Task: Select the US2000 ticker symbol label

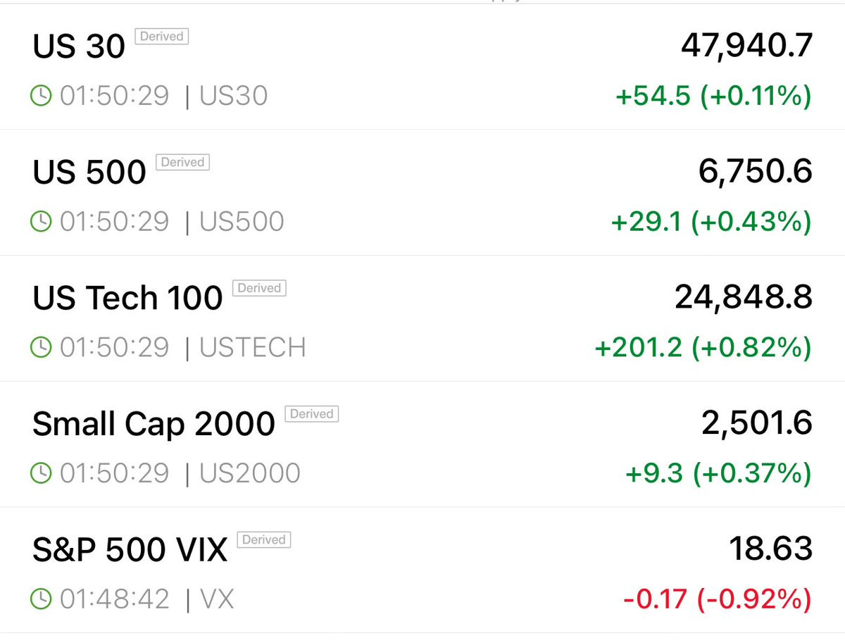Action: tap(250, 473)
